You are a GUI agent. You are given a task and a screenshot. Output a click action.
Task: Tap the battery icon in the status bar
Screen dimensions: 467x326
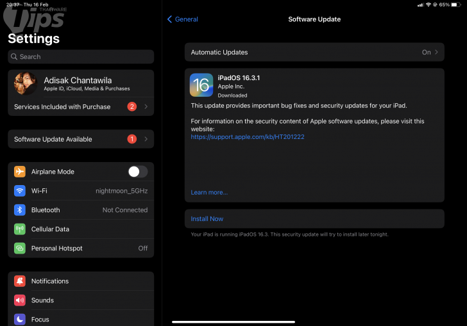pos(455,4)
